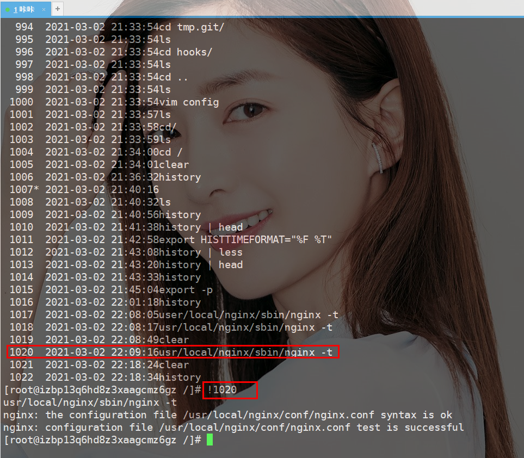Click line 1018 usr/local/nginx/sbin/nginx -t
Screen dimensions: 524x458
click(x=171, y=327)
